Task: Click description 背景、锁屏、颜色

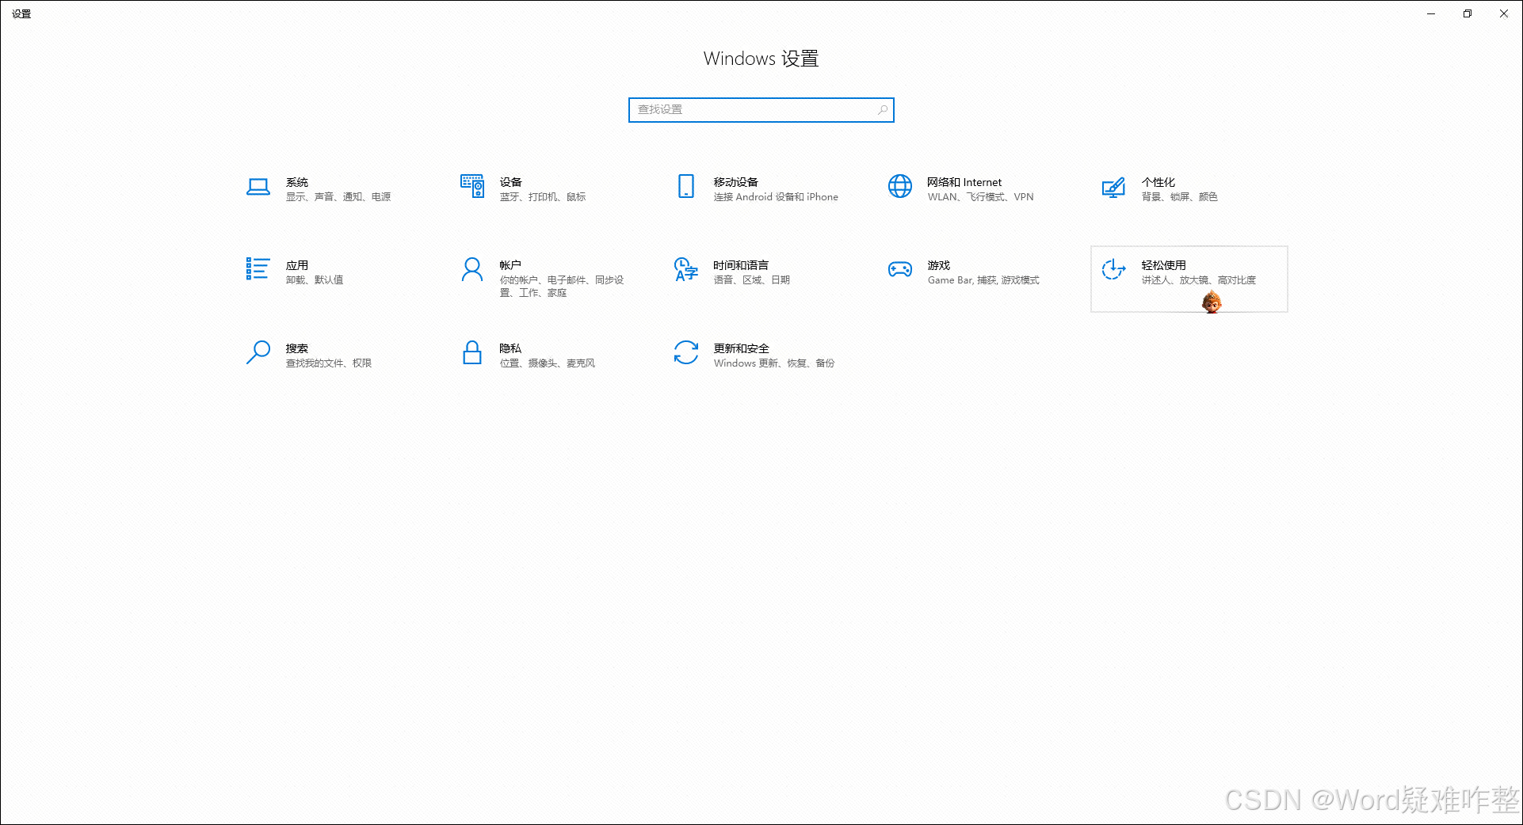Action: point(1180,197)
